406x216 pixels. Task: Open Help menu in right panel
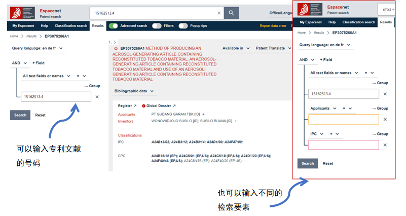[x=332, y=22]
